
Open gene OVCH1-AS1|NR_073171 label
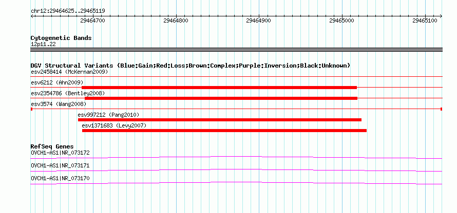60,165
